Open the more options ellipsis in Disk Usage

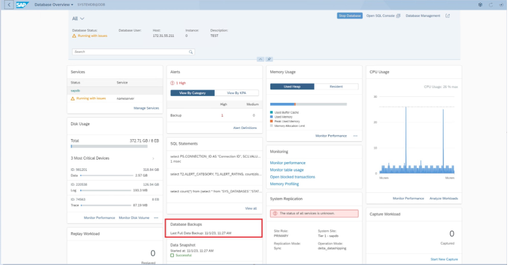tap(156, 218)
